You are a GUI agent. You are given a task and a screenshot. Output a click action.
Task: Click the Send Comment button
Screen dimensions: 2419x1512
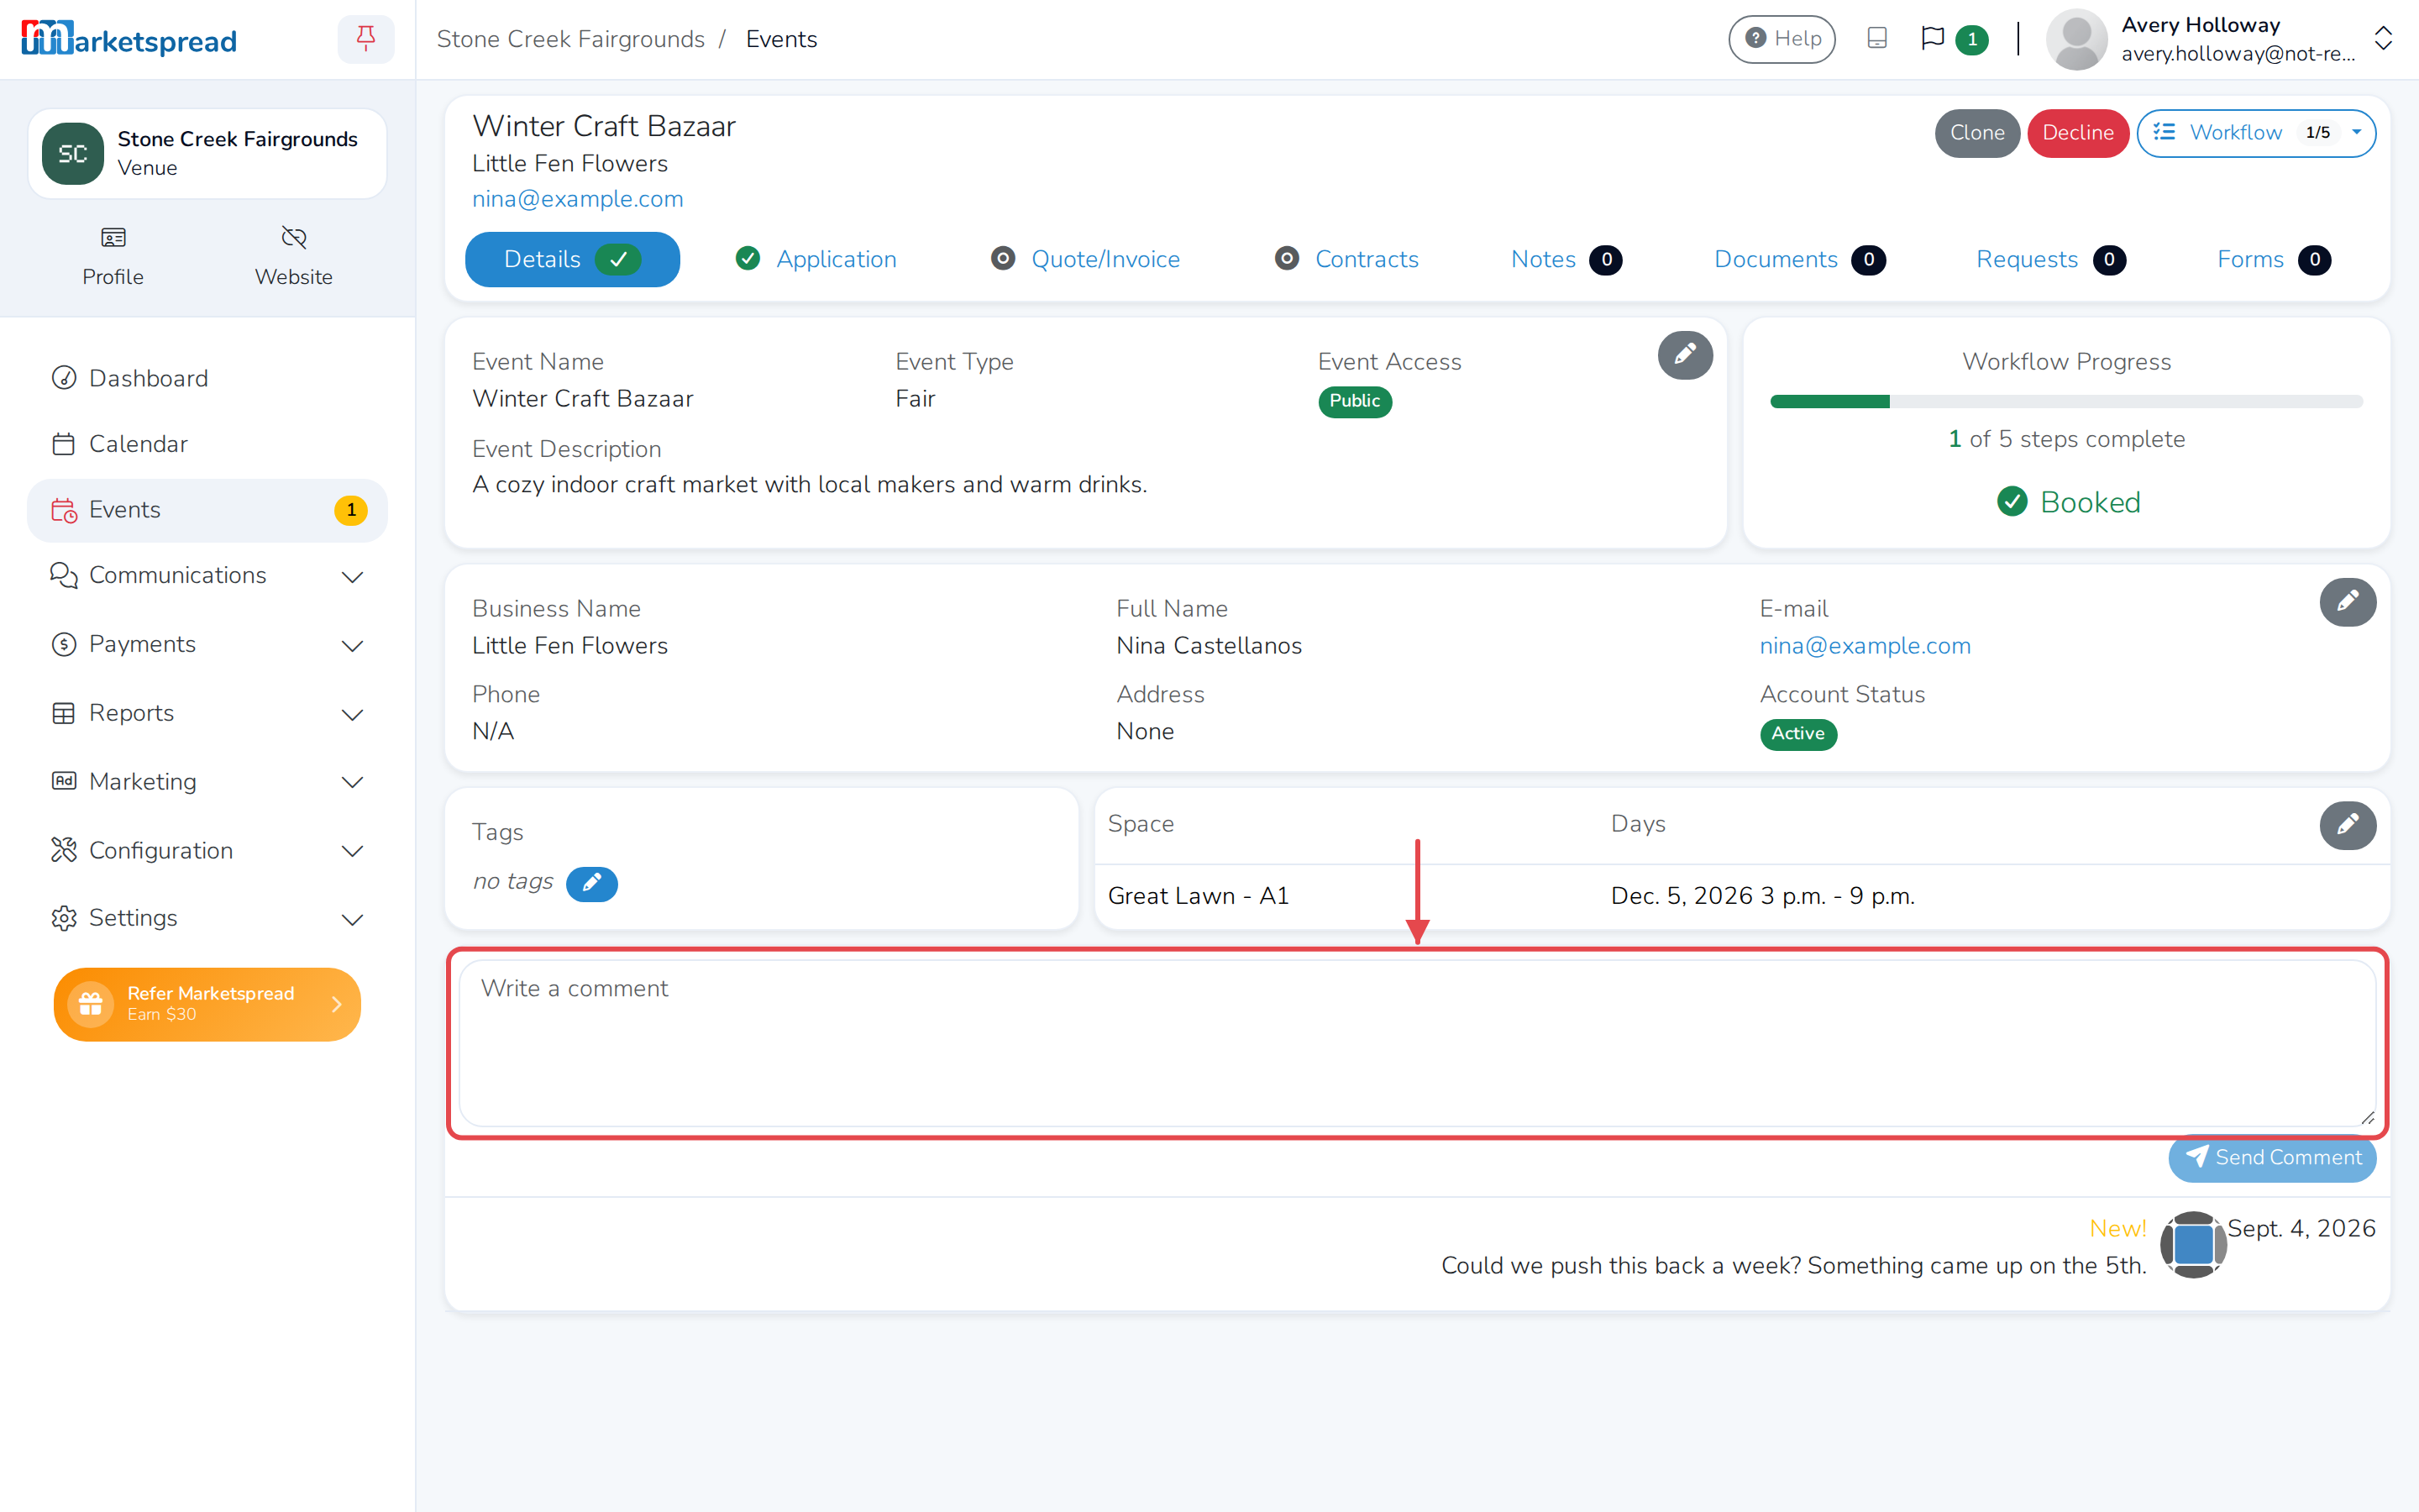(2271, 1158)
